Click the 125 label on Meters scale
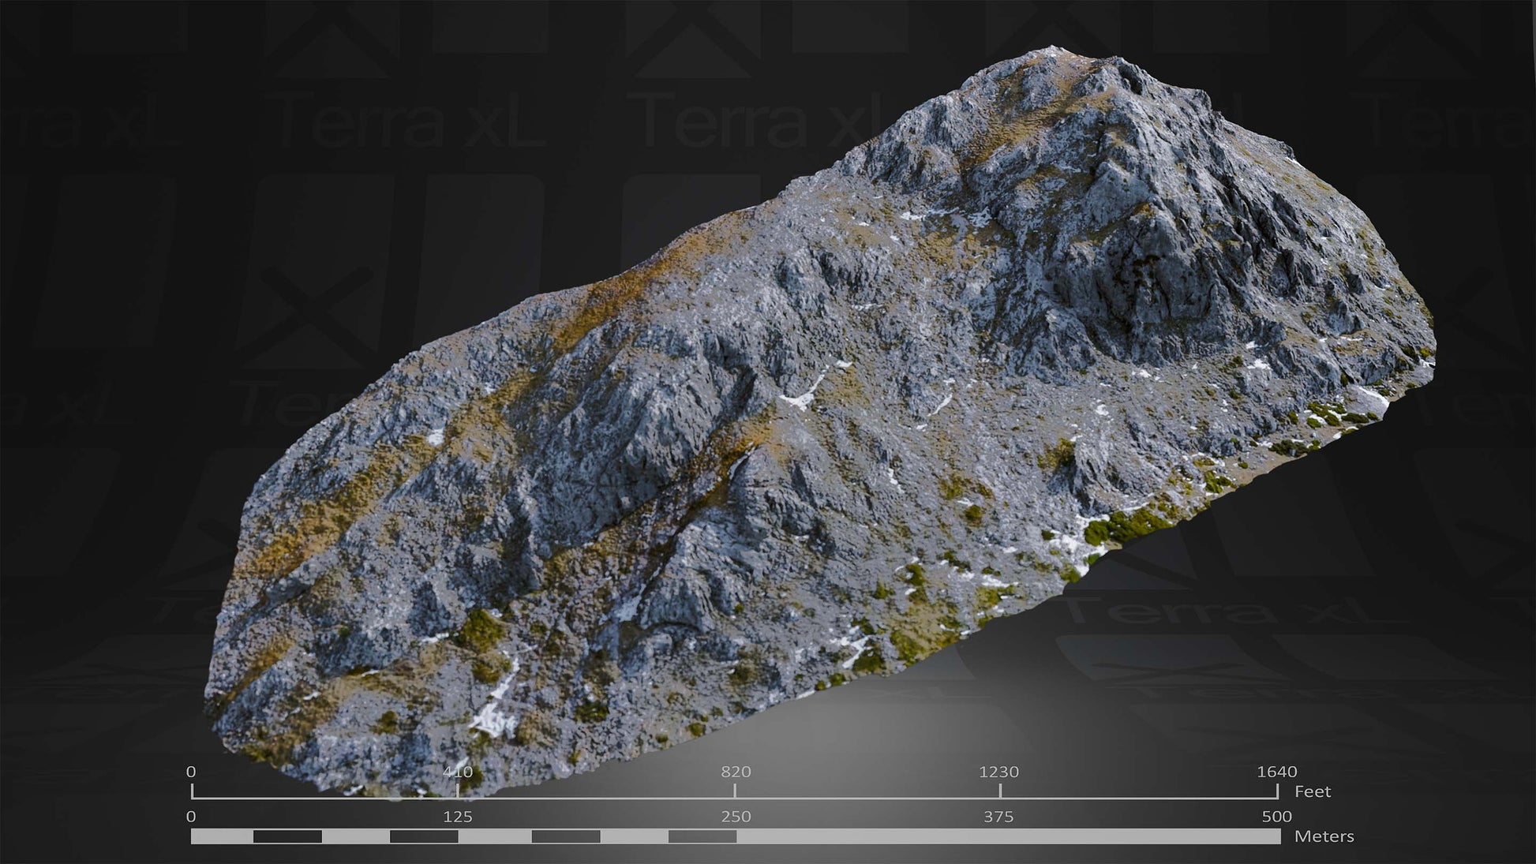 point(458,817)
